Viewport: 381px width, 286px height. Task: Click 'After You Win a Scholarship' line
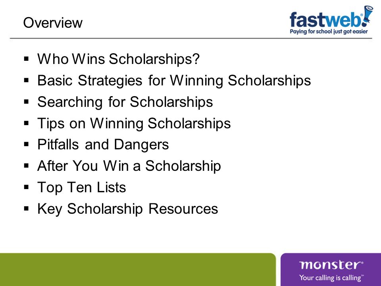coord(129,166)
